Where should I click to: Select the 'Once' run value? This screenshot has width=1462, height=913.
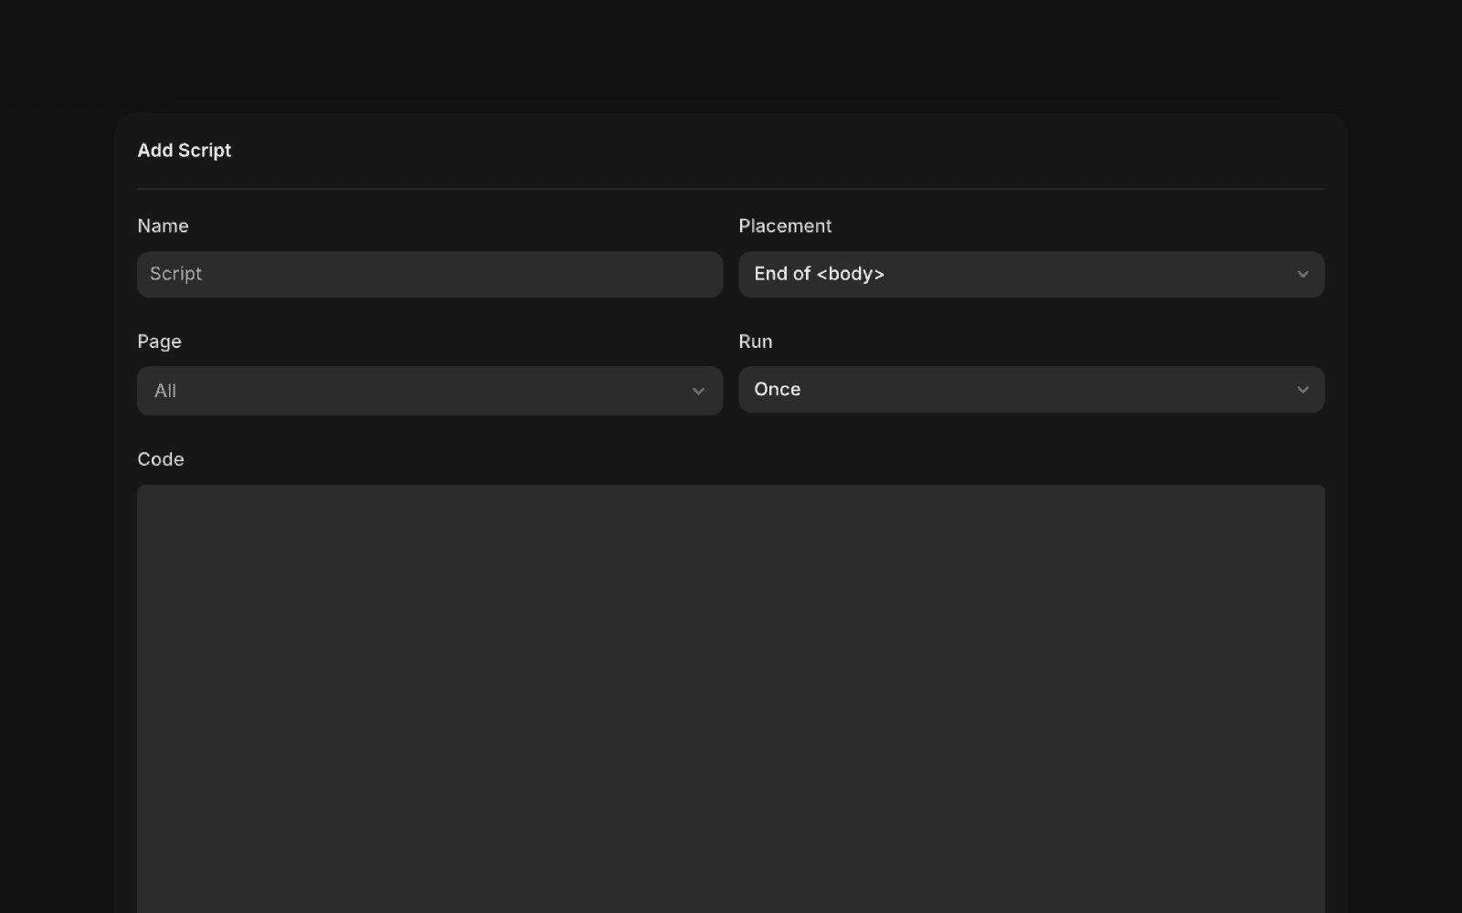click(777, 389)
